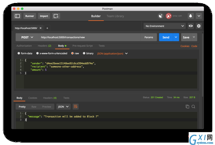Image resolution: width=215 pixels, height=145 pixels.
Task: Open the Pre-request Script tab
Action: click(x=83, y=46)
